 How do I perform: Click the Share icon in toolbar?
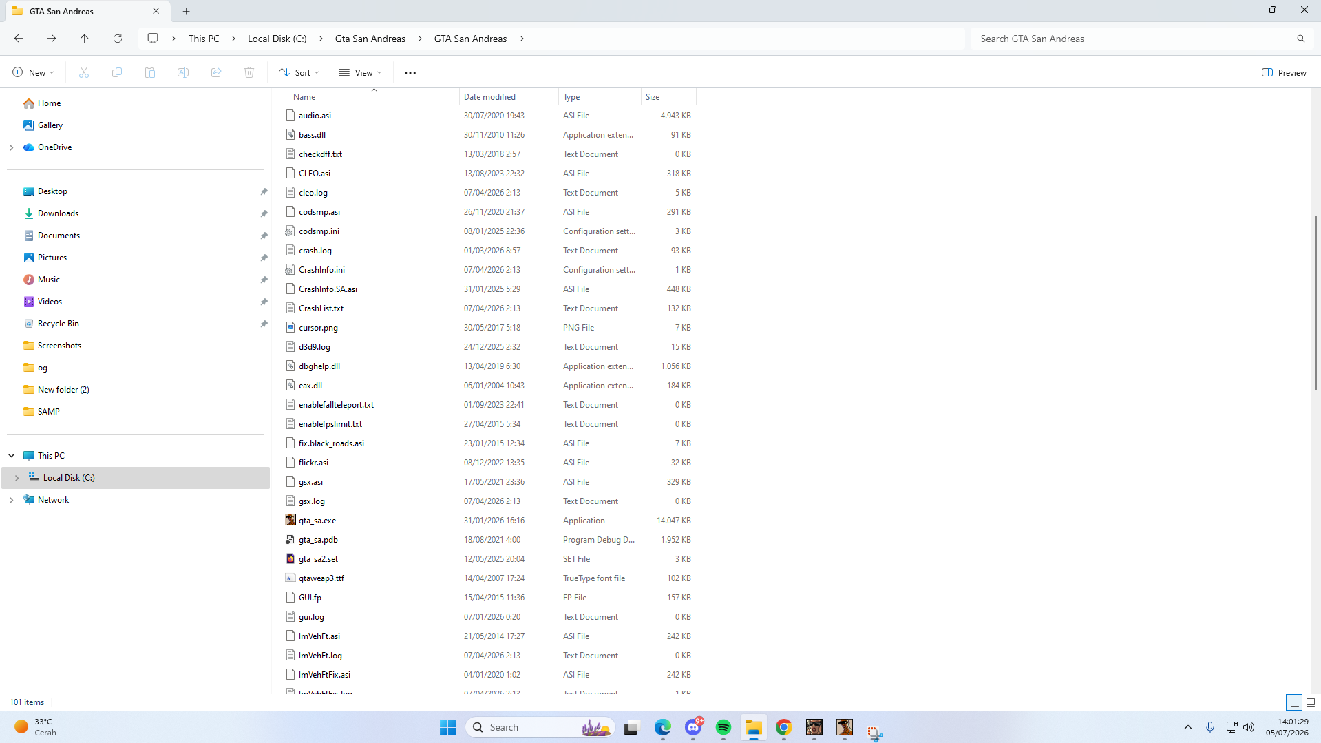pyautogui.click(x=216, y=72)
